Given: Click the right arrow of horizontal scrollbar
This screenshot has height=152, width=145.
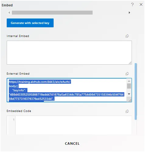Looking at the screenshot, I should (129, 13).
